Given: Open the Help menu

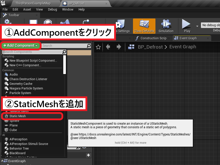Looking at the screenshot, I should point(82,9).
